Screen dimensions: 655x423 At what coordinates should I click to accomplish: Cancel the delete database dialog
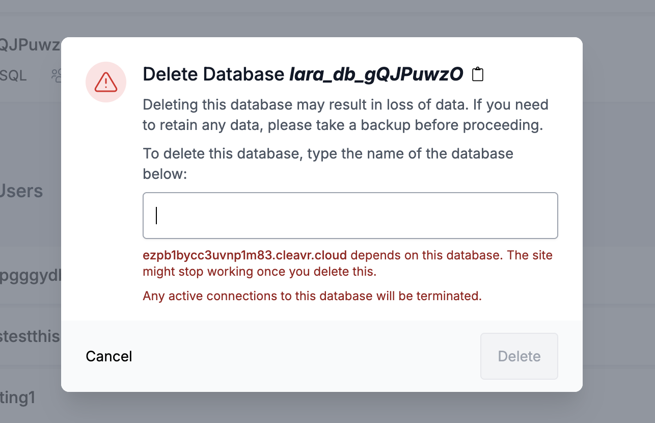(109, 356)
